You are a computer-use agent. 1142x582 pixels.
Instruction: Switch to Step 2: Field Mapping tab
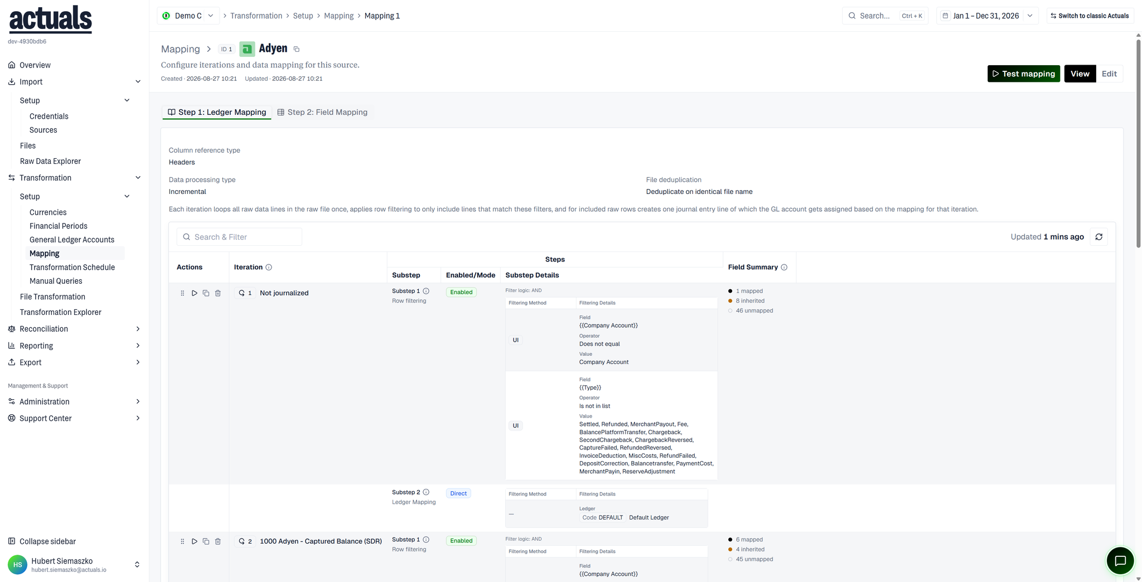click(x=322, y=112)
